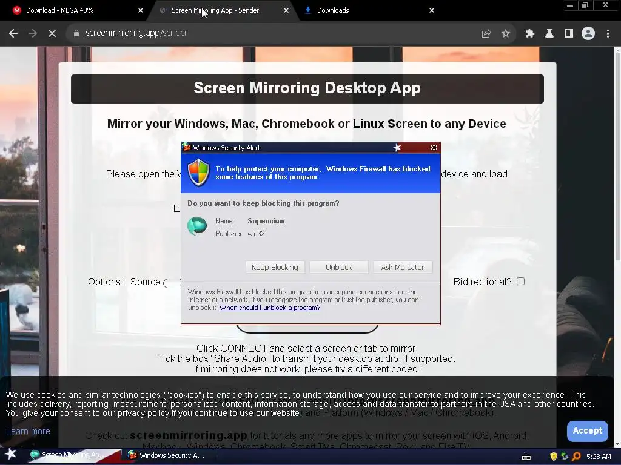The height and width of the screenshot is (465, 621).
Task: Click the network connection tray icon
Action: click(x=565, y=457)
